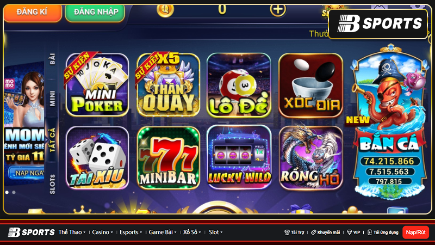Launch the Thần Quay game tile
Image resolution: width=435 pixels, height=245 pixels.
(x=169, y=85)
